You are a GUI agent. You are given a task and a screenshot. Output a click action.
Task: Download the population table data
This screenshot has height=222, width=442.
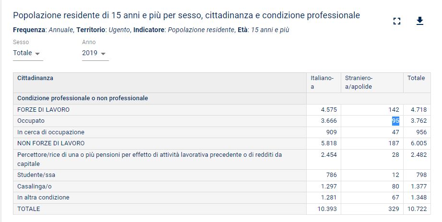420,21
